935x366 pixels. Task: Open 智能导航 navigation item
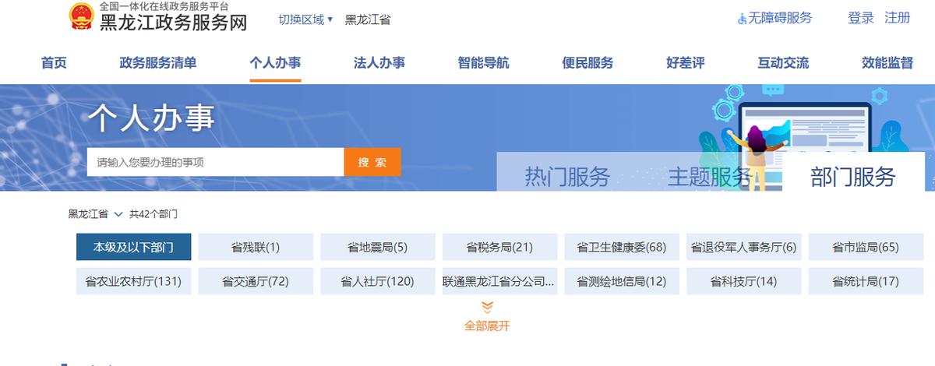484,63
